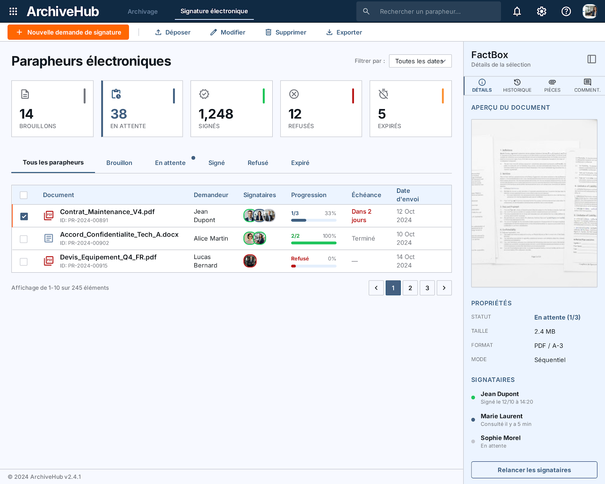Click the Rechercher un parapheur search field
This screenshot has width=605, height=484.
tap(429, 11)
